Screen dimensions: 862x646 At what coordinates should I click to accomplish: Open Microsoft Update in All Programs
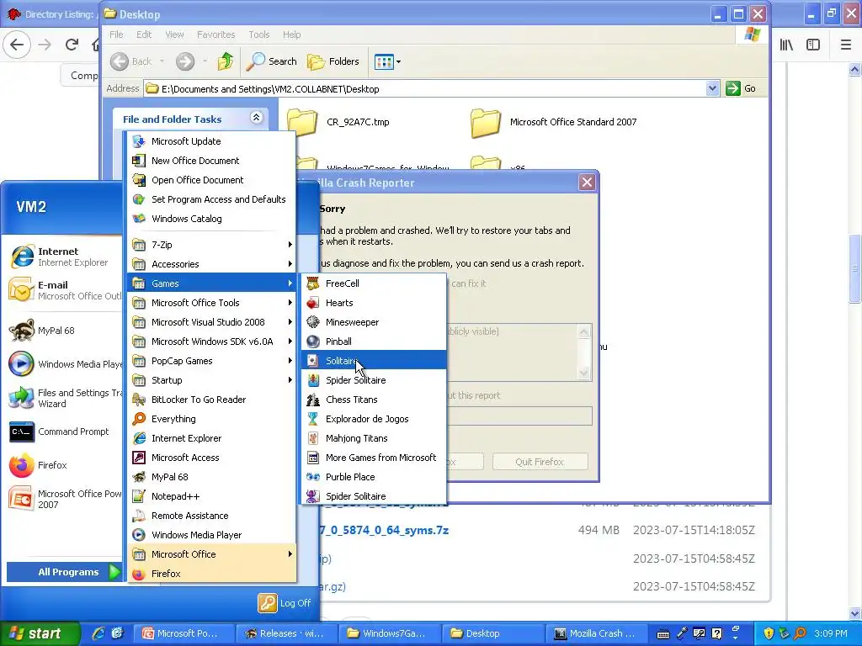coord(211,141)
